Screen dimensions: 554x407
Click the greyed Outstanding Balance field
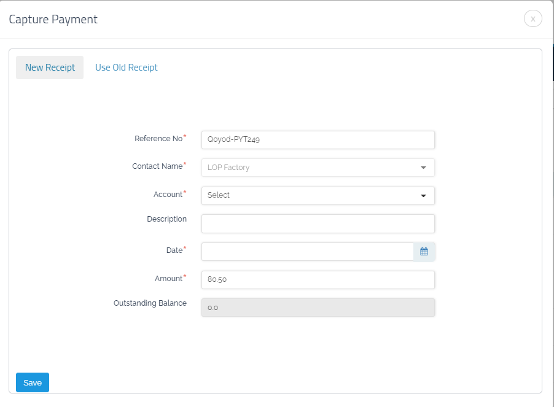(x=318, y=308)
